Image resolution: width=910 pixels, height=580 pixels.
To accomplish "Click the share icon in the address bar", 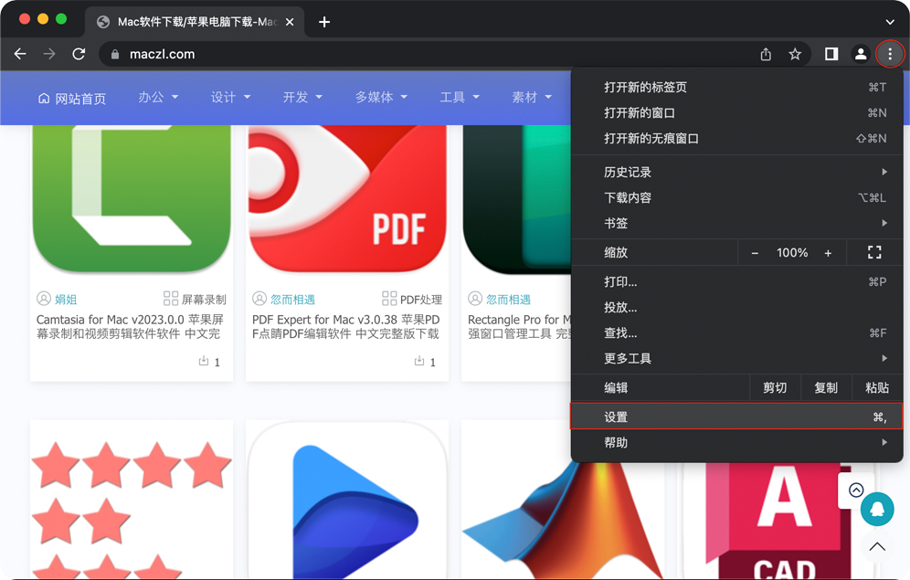I will tap(766, 54).
